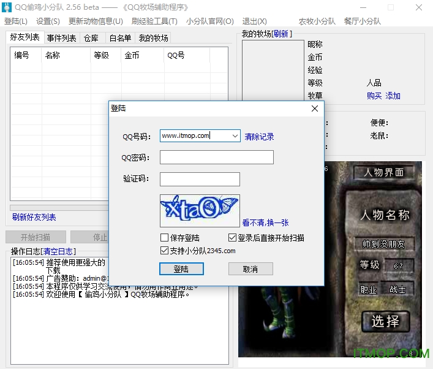This screenshot has height=369, width=433.
Task: Click the captcha image
Action: tap(200, 211)
